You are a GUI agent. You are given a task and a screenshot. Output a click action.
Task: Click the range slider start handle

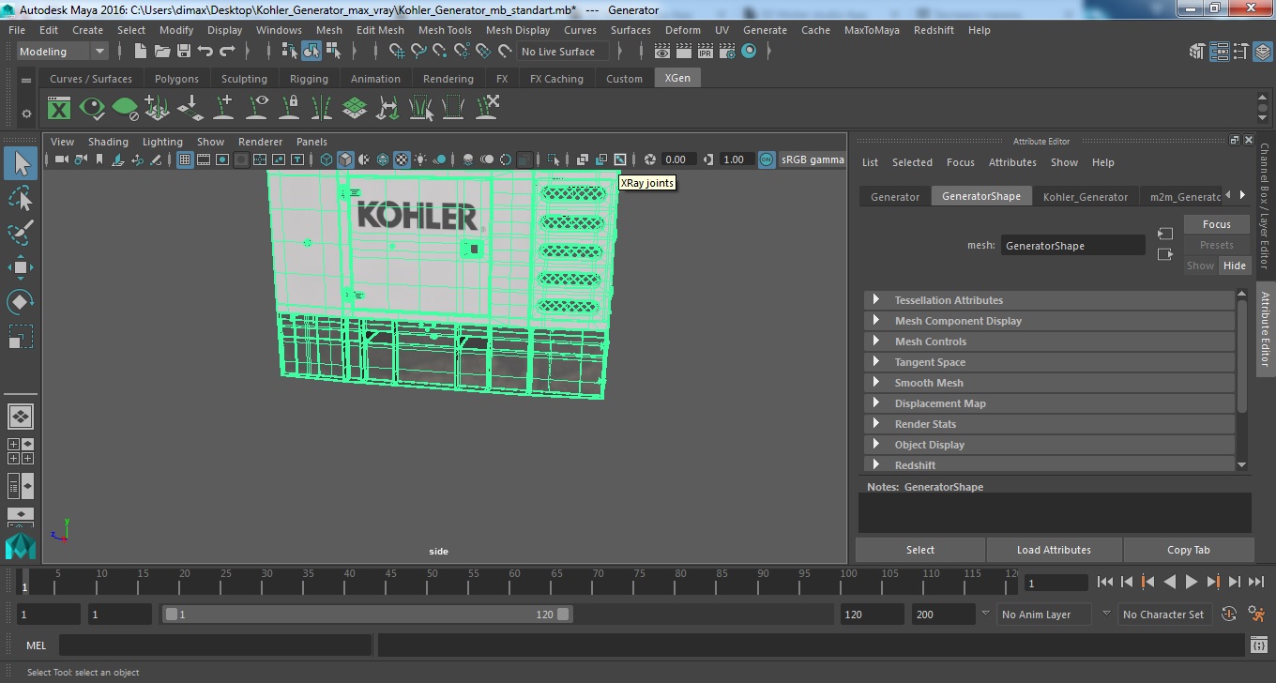pos(171,615)
